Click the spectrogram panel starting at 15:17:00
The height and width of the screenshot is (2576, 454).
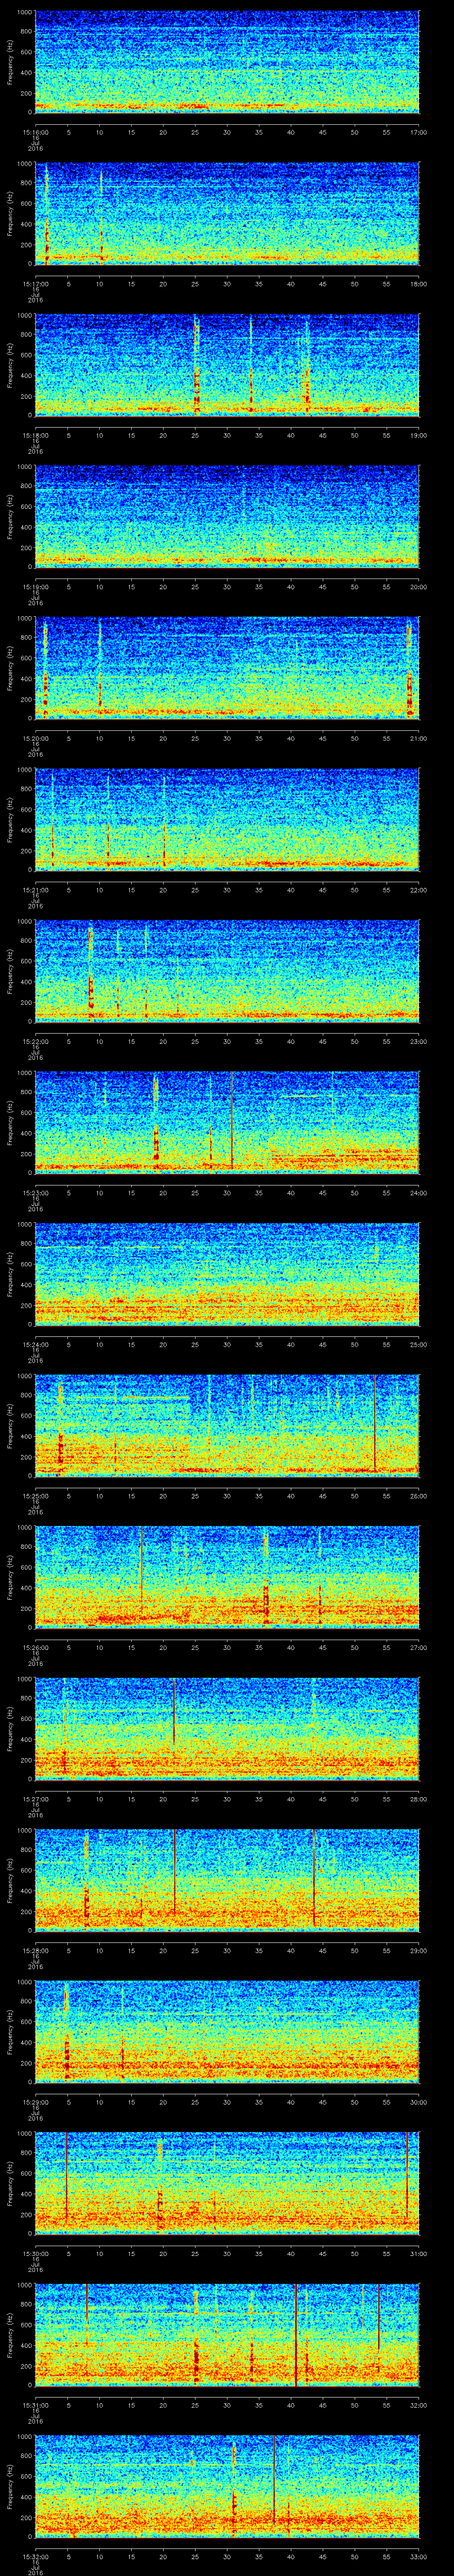227,213
